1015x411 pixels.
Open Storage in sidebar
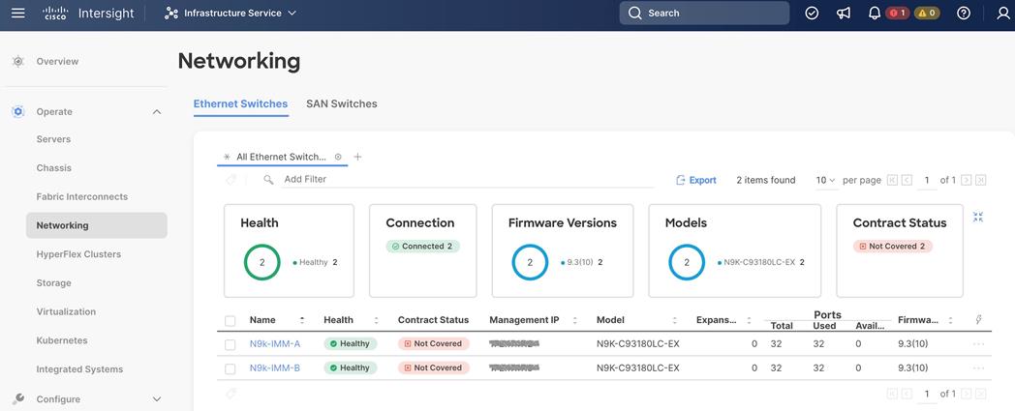click(53, 283)
